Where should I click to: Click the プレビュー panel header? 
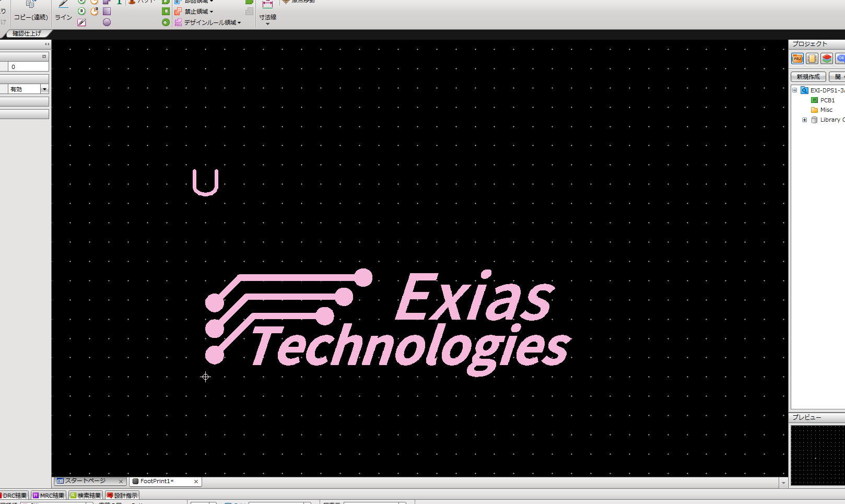pyautogui.click(x=817, y=417)
